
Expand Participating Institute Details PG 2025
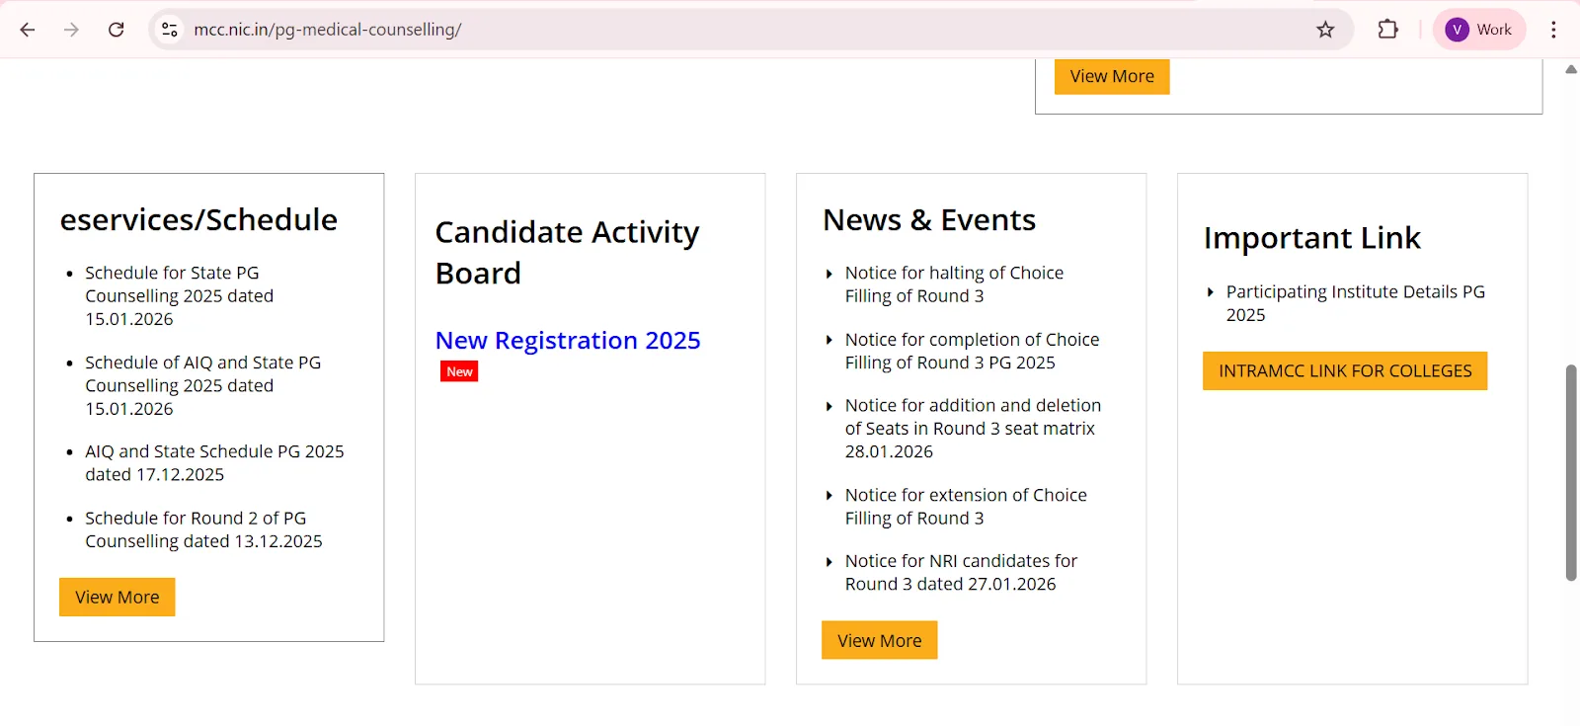1355,302
